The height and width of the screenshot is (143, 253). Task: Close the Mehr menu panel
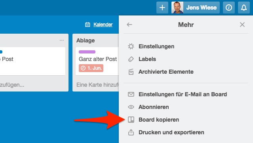point(242,25)
